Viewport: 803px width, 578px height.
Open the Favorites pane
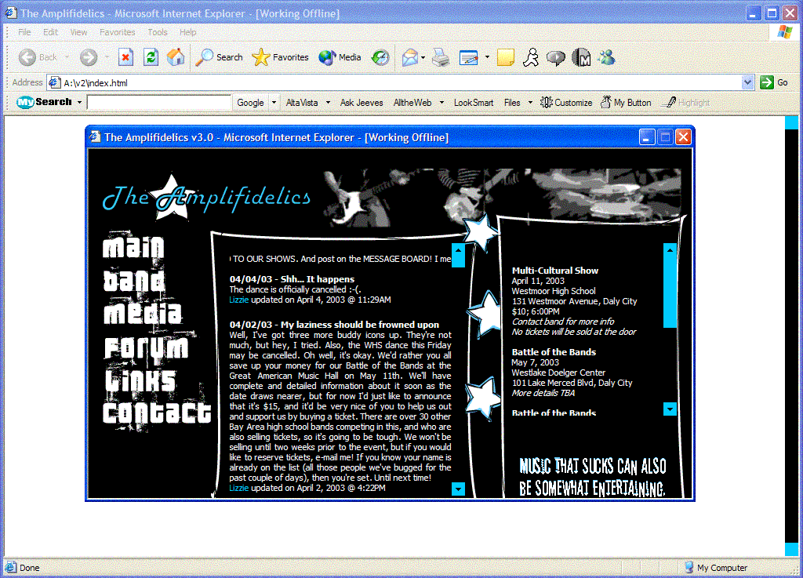pos(280,57)
